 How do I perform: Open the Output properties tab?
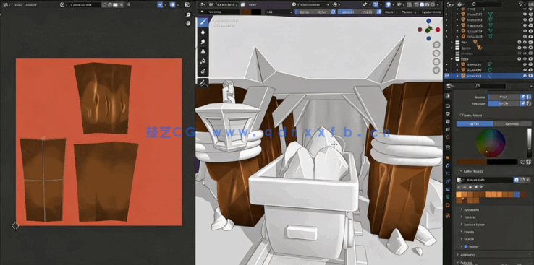[x=448, y=113]
